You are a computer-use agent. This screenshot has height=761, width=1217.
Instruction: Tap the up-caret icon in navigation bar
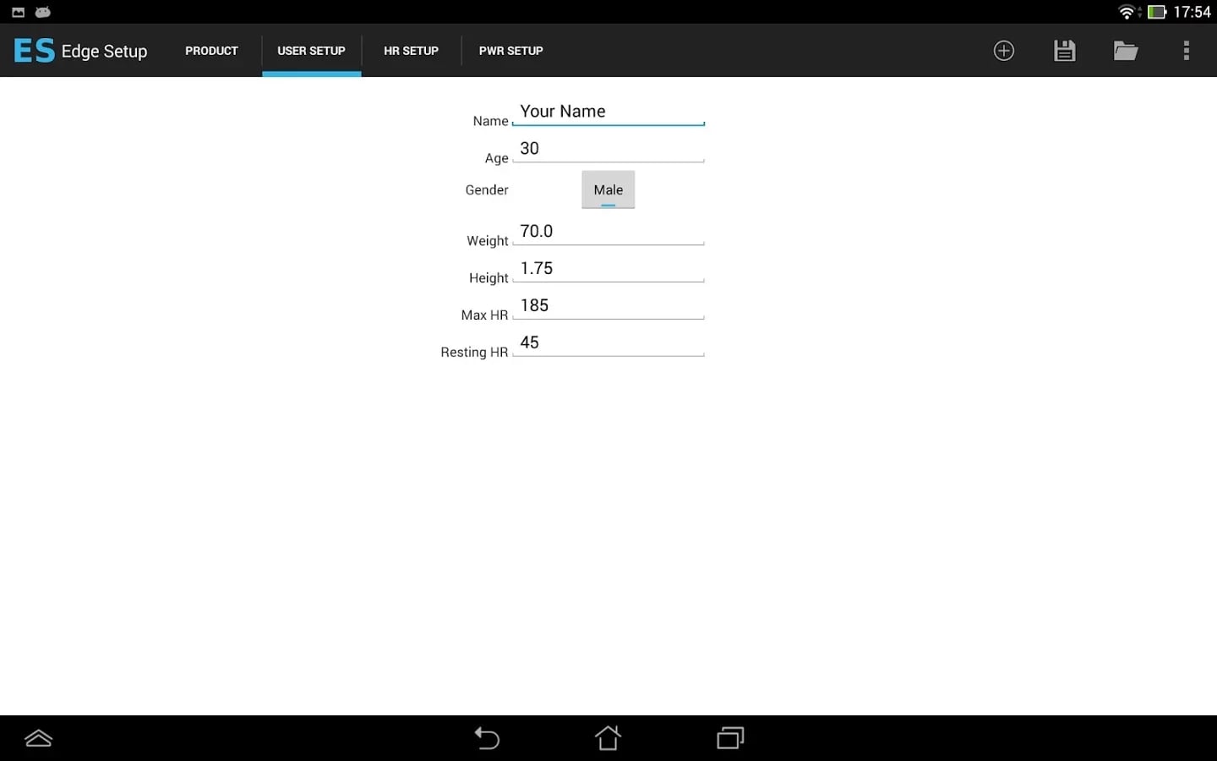tap(39, 738)
